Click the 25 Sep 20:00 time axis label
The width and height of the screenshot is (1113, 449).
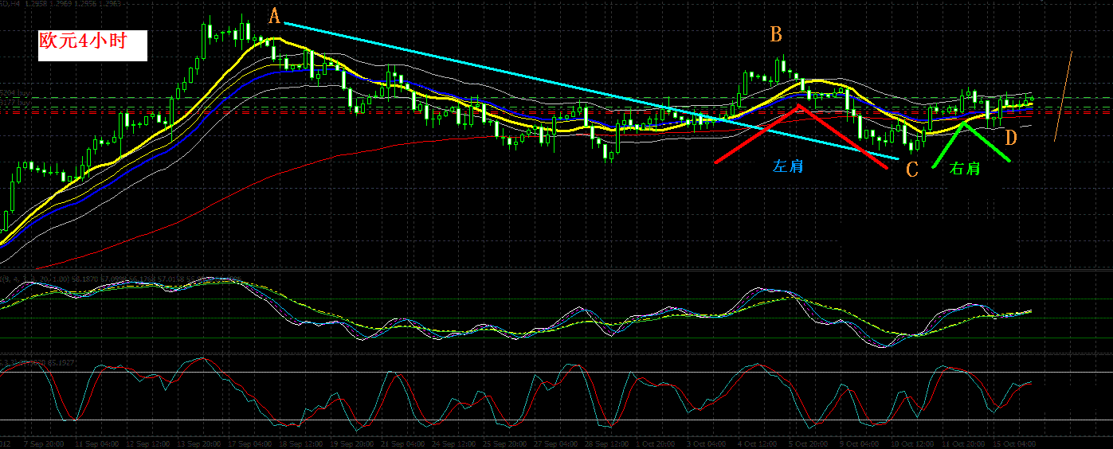[x=504, y=443]
